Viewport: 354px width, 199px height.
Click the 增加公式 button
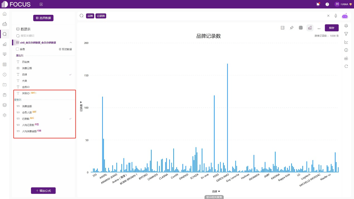coord(43,191)
